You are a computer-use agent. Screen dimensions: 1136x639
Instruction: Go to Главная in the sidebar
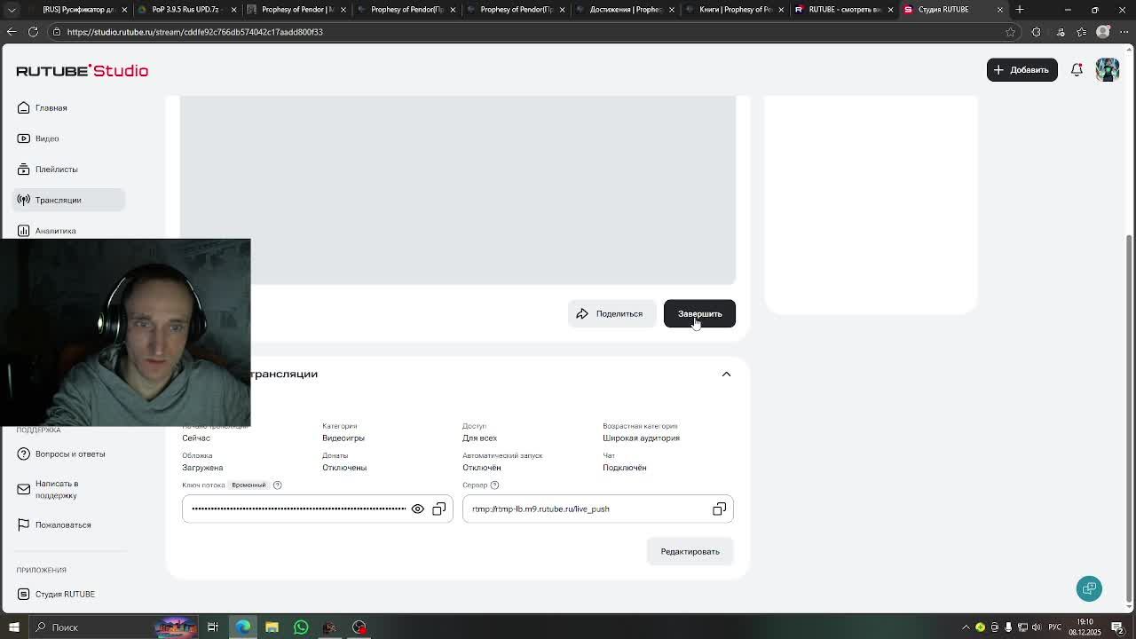[x=69, y=107]
